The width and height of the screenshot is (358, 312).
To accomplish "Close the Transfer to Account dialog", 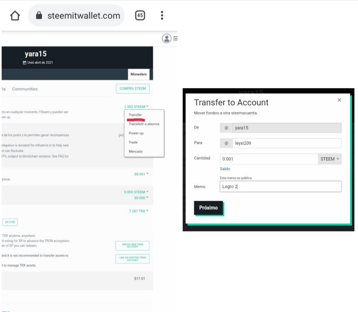I will coord(339,100).
